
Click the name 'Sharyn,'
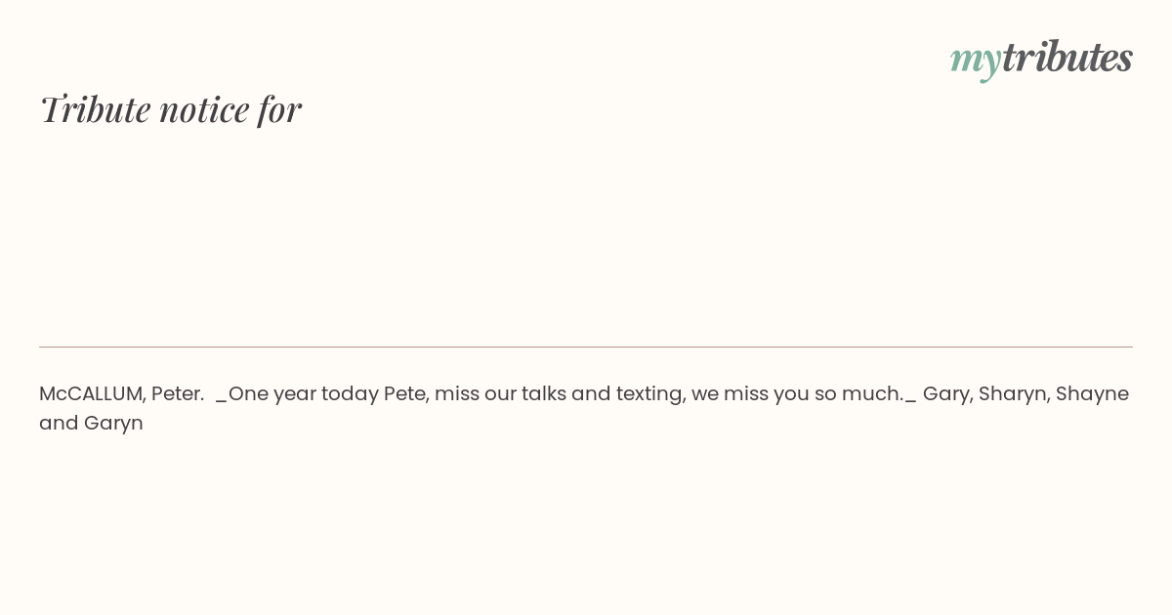pos(1014,394)
